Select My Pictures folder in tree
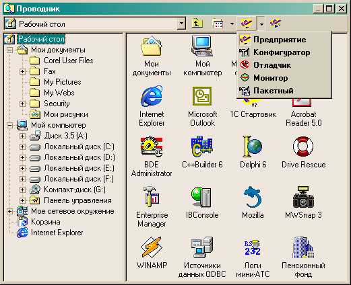The height and width of the screenshot is (285, 351). click(63, 82)
